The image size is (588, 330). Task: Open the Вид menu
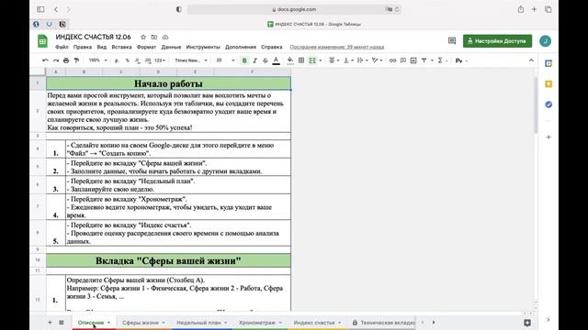pyautogui.click(x=102, y=47)
